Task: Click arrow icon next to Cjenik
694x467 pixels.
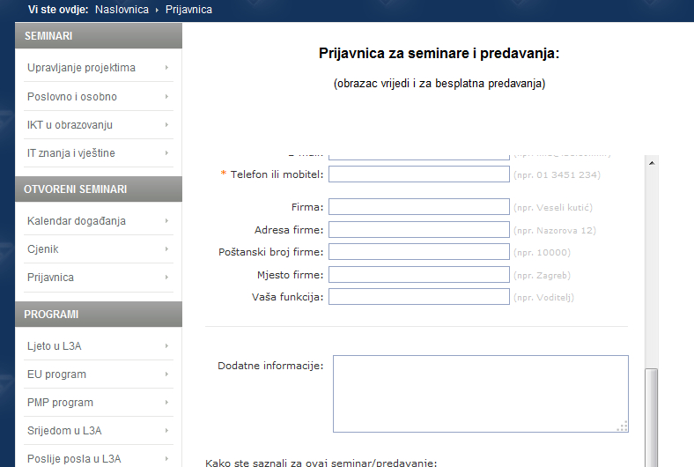Action: pos(166,248)
